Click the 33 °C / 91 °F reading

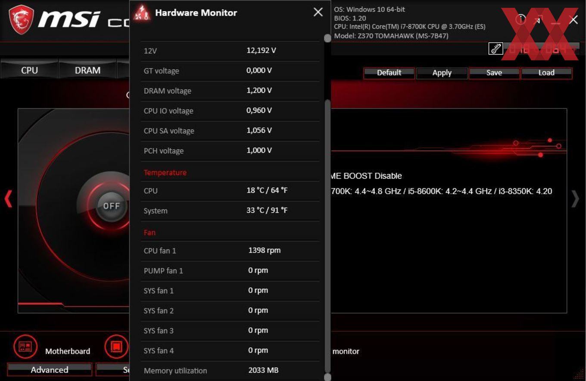(x=267, y=211)
